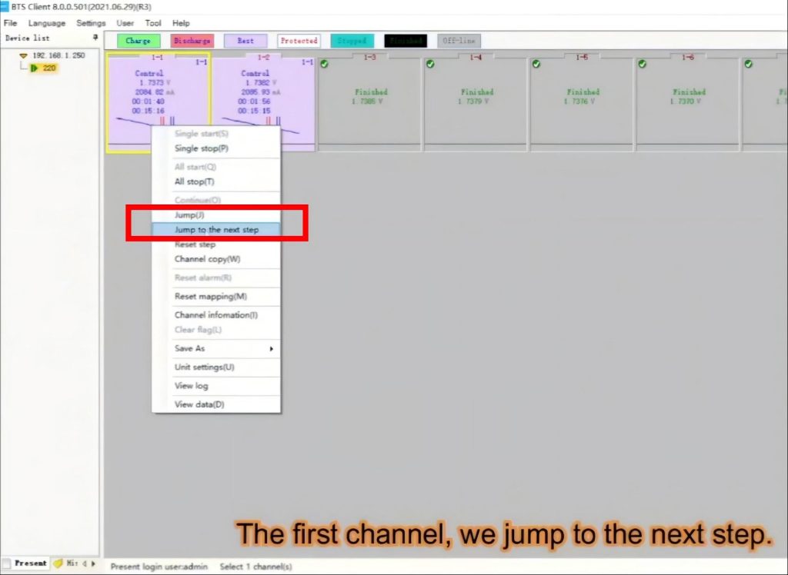Image resolution: width=788 pixels, height=575 pixels.
Task: Click the 2084.82 mA current value
Action: pyautogui.click(x=155, y=92)
